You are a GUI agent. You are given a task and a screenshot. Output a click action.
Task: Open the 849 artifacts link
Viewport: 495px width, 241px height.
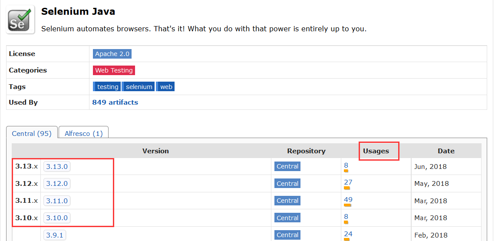tap(115, 102)
